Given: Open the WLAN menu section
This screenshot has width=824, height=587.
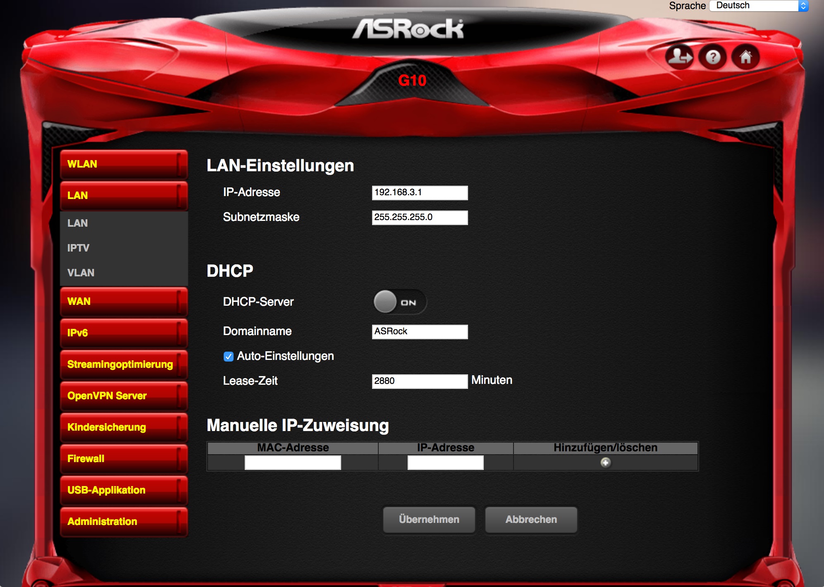Looking at the screenshot, I should tap(124, 164).
